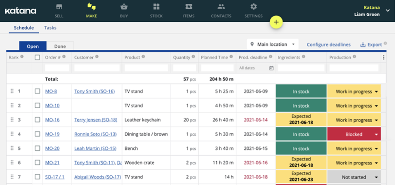This screenshot has height=186, width=396.
Task: Open MO-16 Work in progress dropdown
Action: click(x=354, y=120)
